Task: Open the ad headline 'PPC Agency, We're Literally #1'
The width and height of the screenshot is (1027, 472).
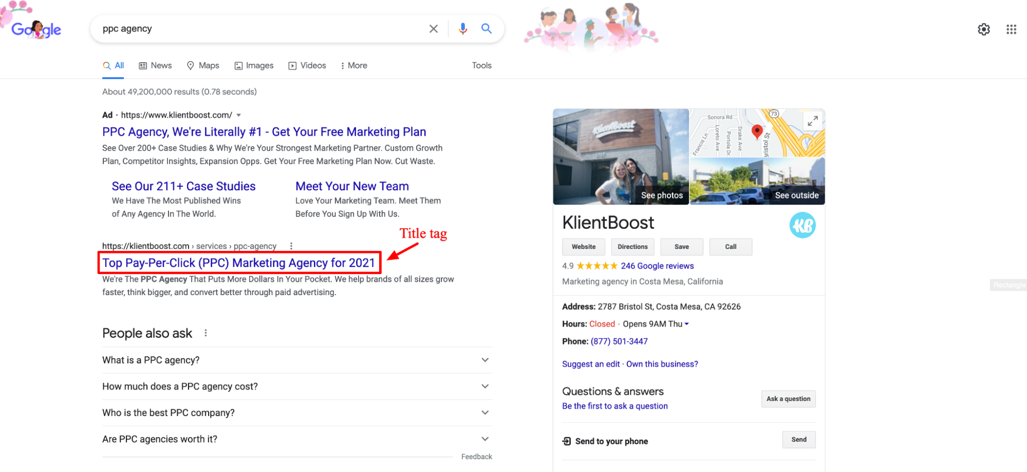Action: pyautogui.click(x=264, y=132)
